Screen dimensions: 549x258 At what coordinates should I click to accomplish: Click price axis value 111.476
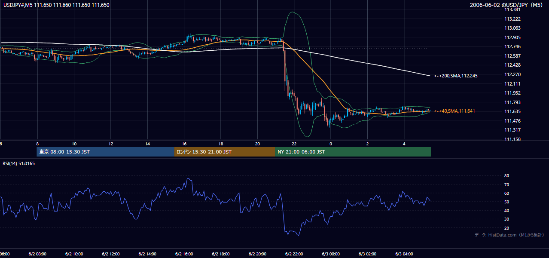click(x=512, y=121)
